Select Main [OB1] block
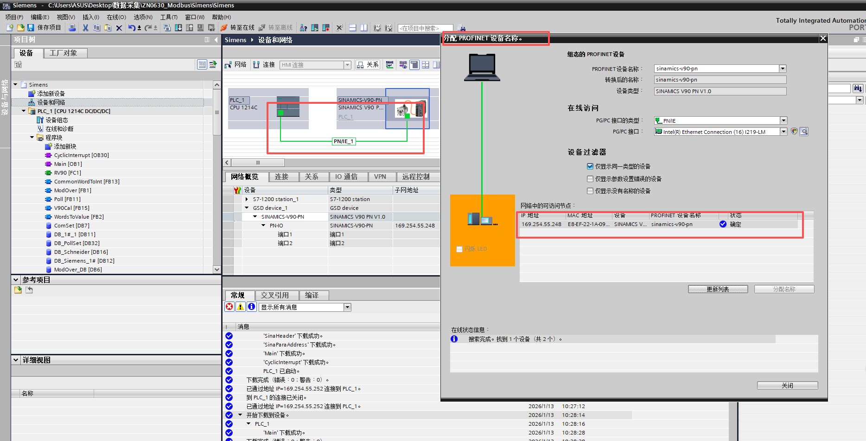 click(68, 164)
